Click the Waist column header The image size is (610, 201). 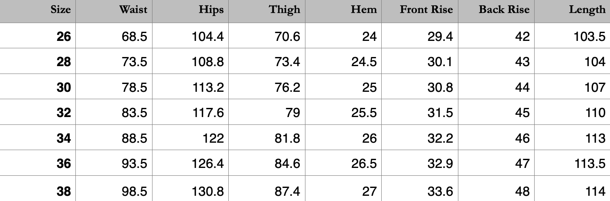point(133,10)
